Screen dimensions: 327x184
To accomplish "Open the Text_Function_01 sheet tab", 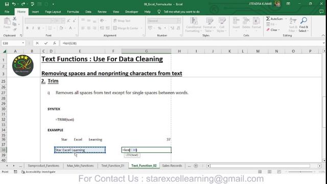I will coord(113,166).
